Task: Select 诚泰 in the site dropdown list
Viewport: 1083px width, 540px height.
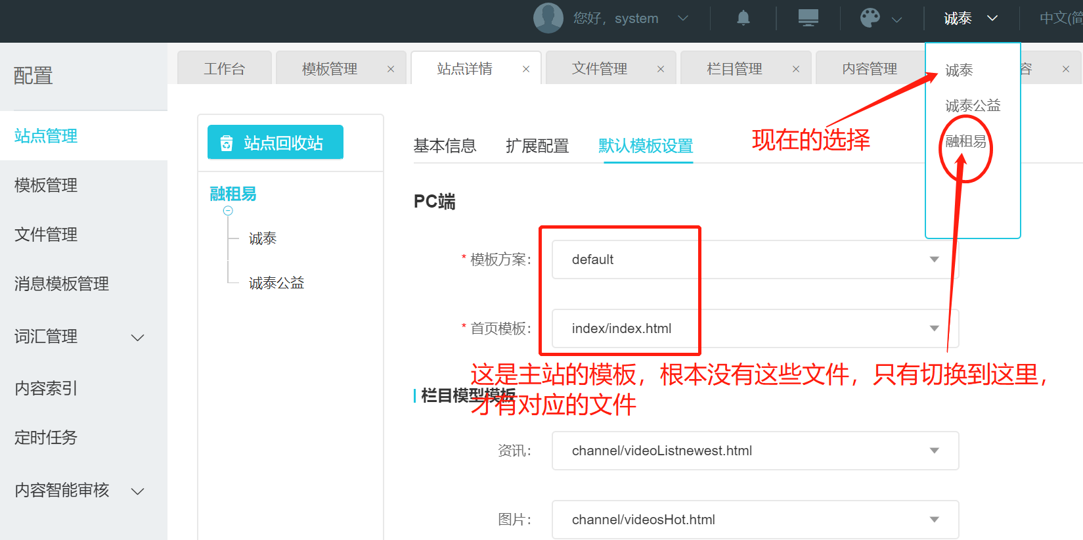Action: pyautogui.click(x=959, y=70)
